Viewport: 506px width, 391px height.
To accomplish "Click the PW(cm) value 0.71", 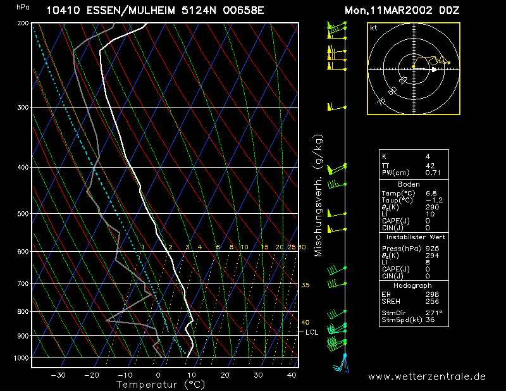I will [433, 173].
